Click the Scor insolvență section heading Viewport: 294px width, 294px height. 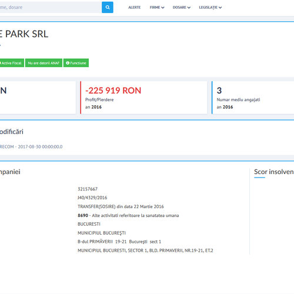(274, 172)
